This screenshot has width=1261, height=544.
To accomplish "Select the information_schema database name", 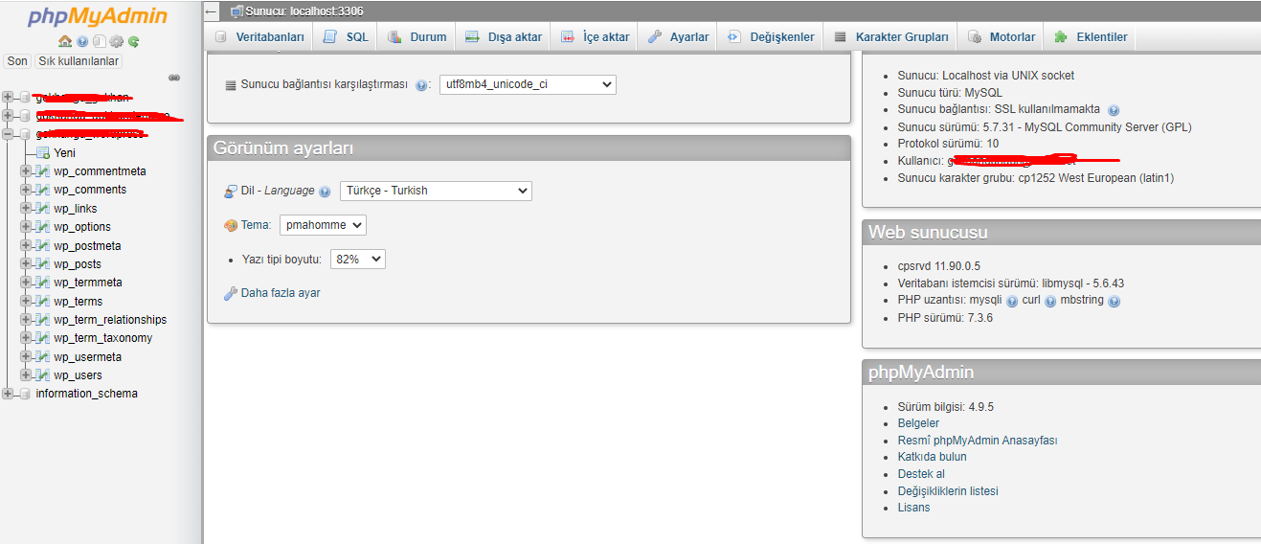I will pos(86,394).
